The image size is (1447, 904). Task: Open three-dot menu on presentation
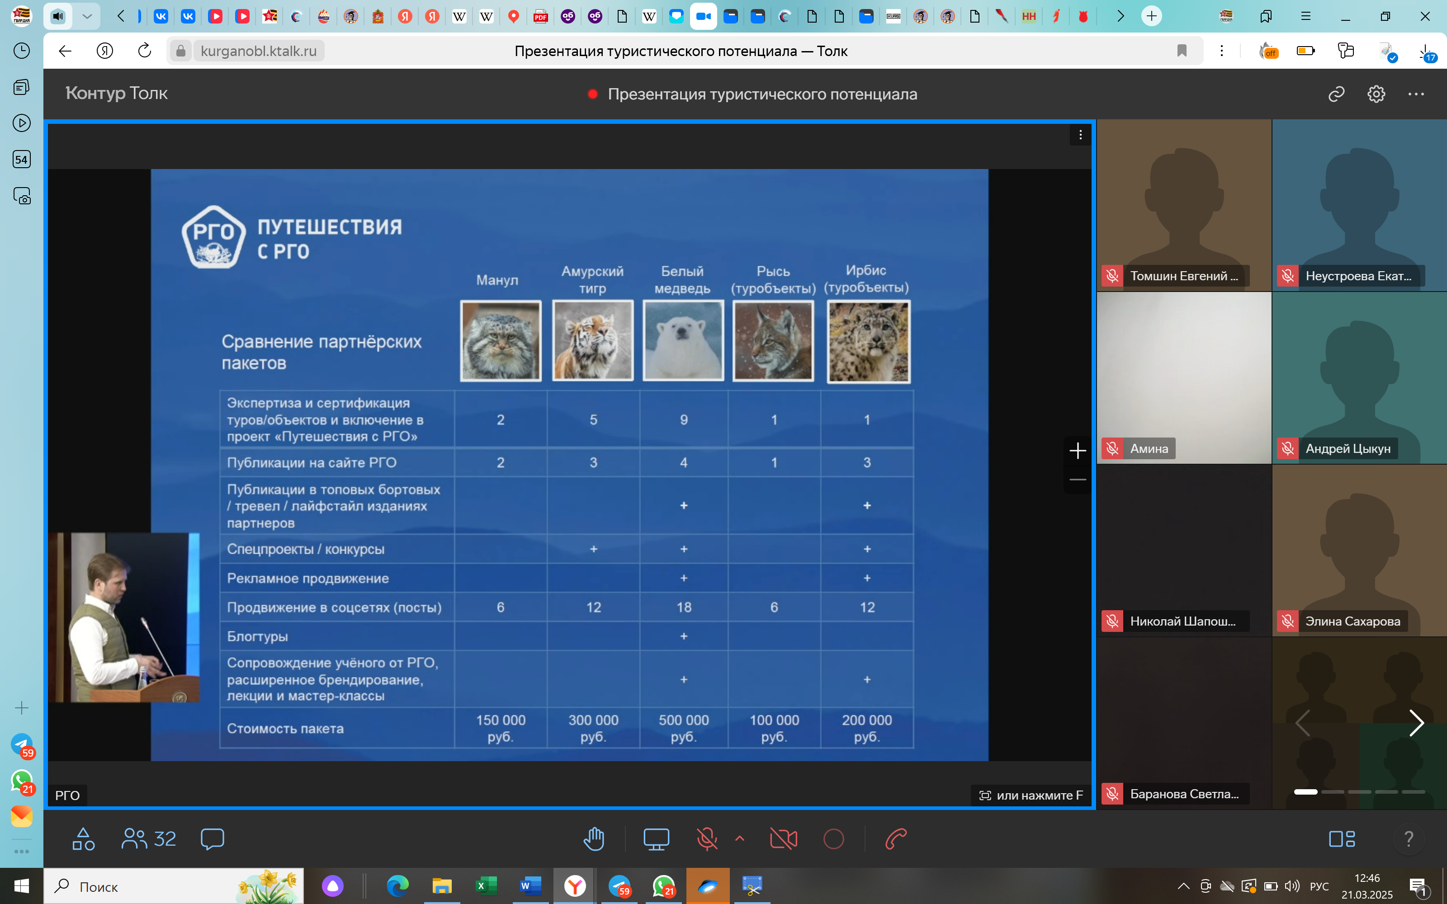[x=1080, y=135]
